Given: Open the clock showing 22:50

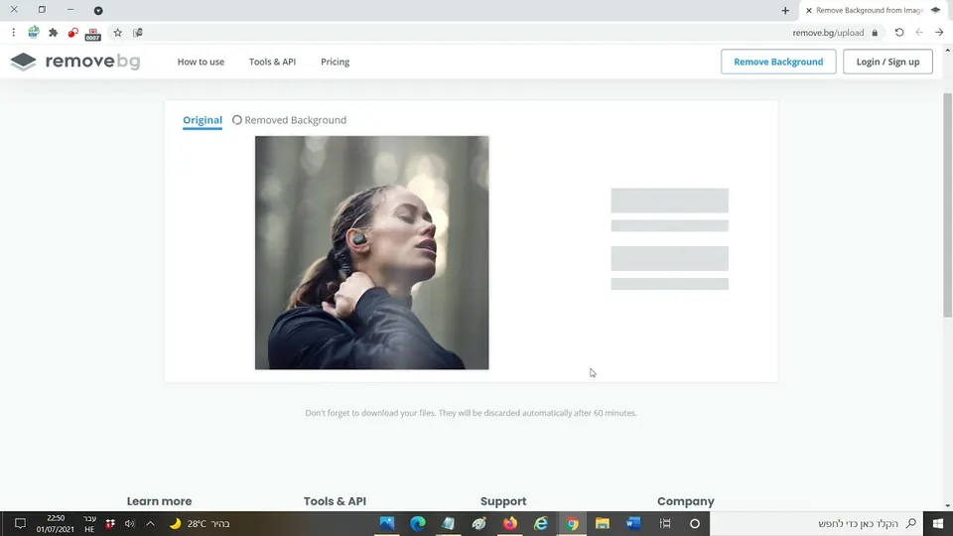Looking at the screenshot, I should coord(56,524).
